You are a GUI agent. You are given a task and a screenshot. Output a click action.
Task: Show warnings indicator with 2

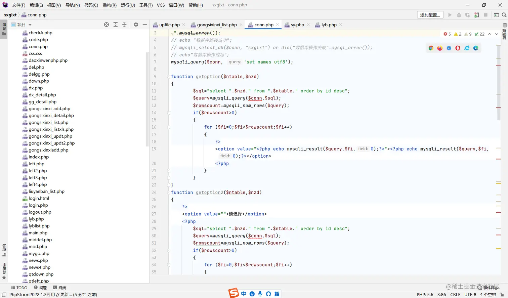458,34
